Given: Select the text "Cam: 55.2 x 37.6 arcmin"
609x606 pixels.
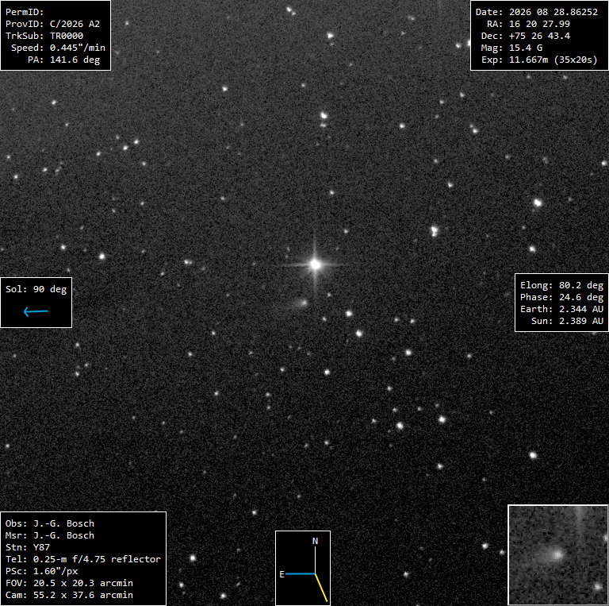Looking at the screenshot, I should tap(69, 595).
